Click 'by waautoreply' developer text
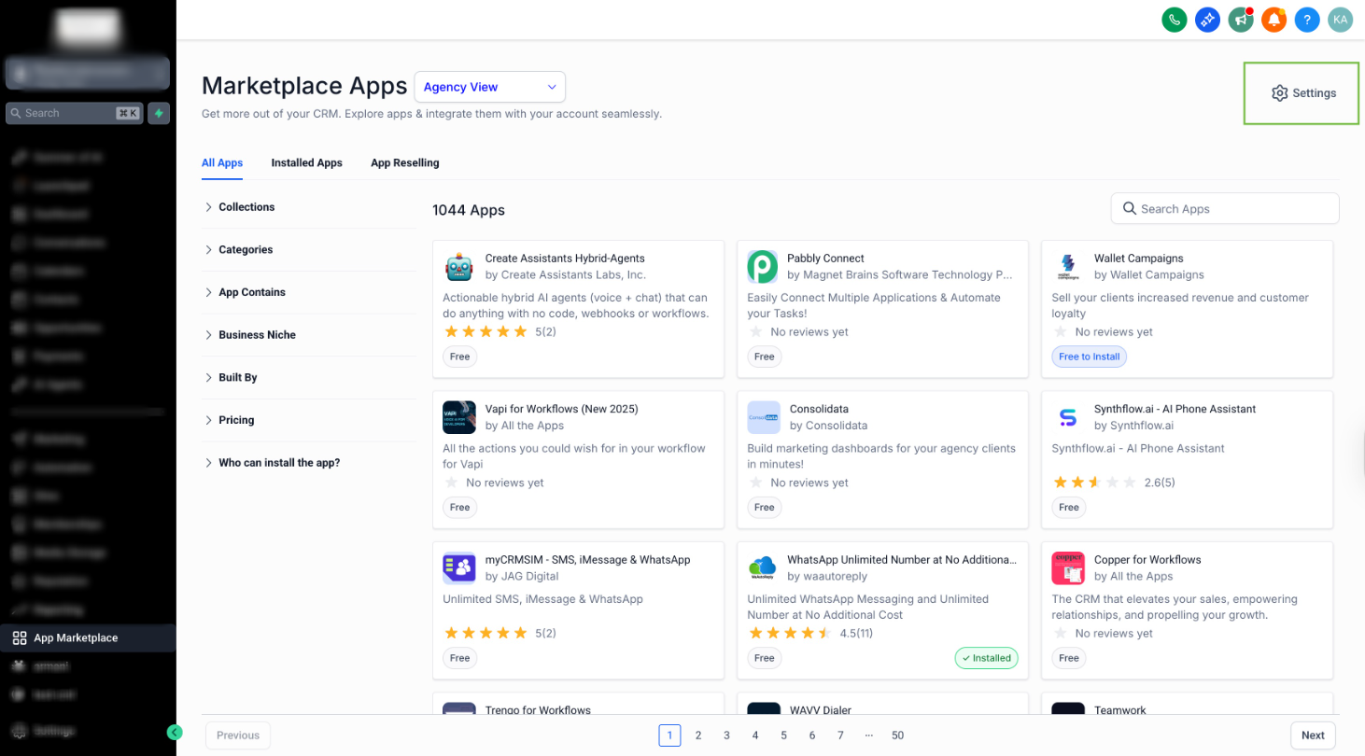Image resolution: width=1365 pixels, height=756 pixels. click(827, 576)
